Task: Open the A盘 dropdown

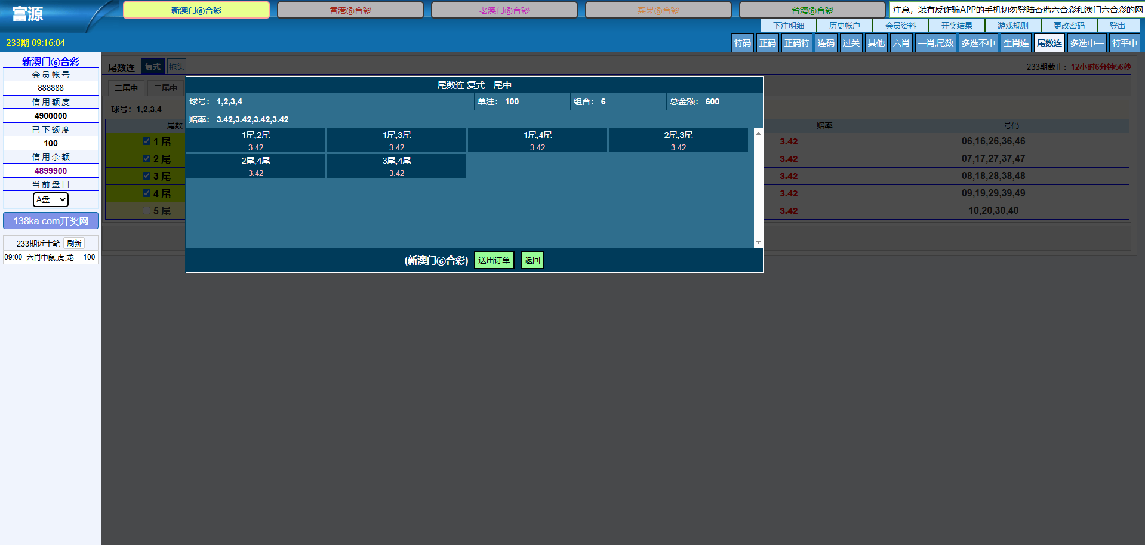Action: (x=51, y=199)
